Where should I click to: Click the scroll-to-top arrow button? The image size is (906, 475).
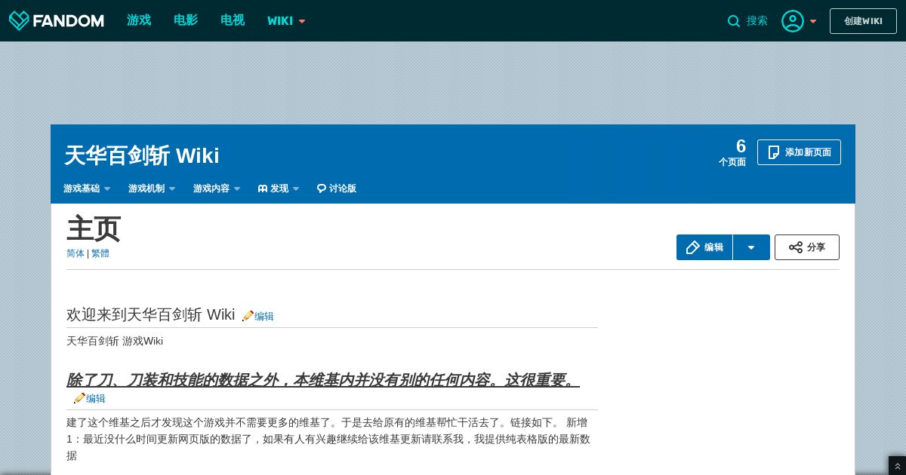pyautogui.click(x=898, y=467)
